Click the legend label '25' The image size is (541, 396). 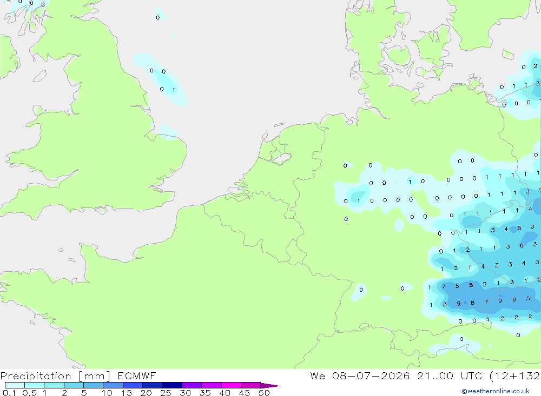point(166,393)
